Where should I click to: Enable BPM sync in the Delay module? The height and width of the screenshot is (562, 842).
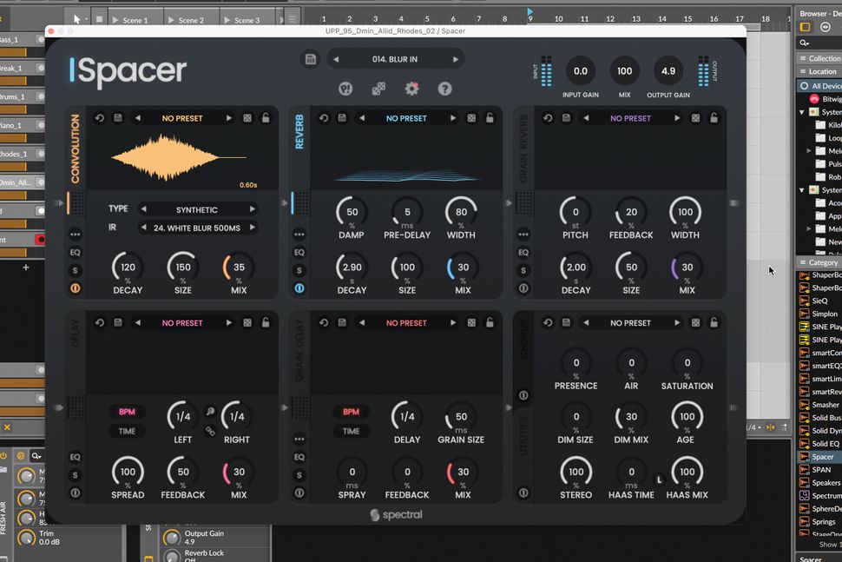point(127,411)
